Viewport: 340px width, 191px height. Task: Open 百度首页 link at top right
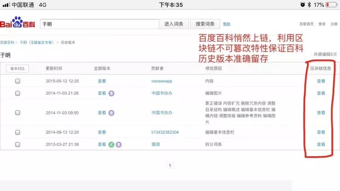[306, 24]
